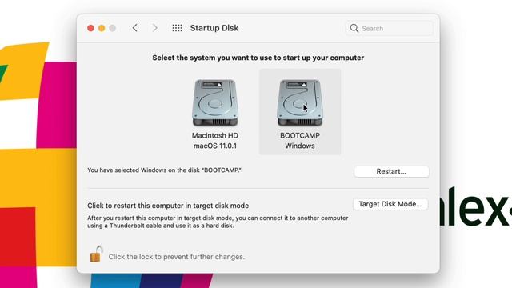Click the "macOS 11.0.1" label
Viewport: 512px width, 288px height.
coord(215,146)
